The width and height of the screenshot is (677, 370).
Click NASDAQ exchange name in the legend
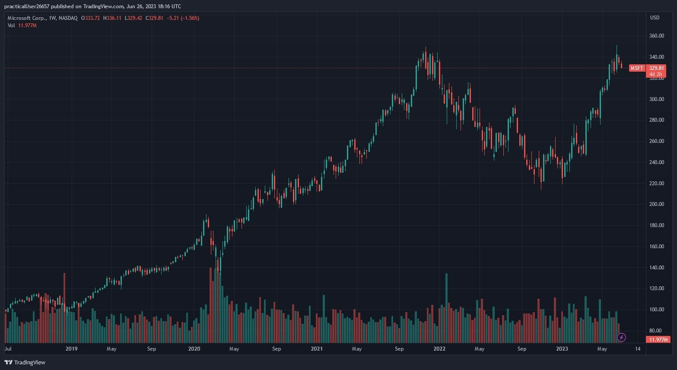click(68, 18)
